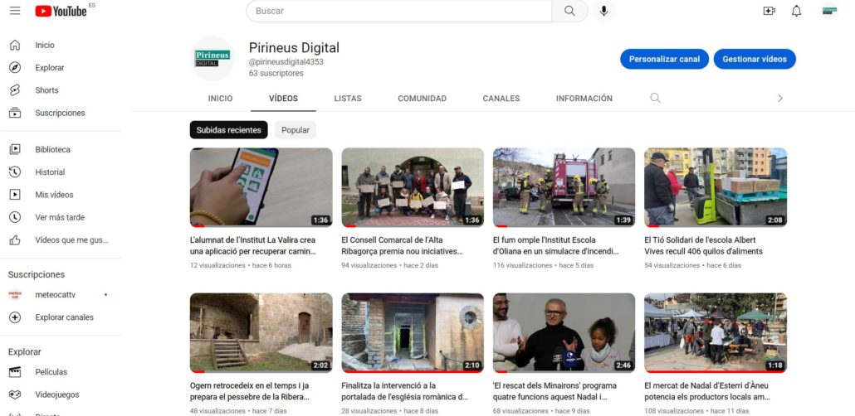
Task: Switch to the COMUNIDAD tab
Action: coord(422,98)
